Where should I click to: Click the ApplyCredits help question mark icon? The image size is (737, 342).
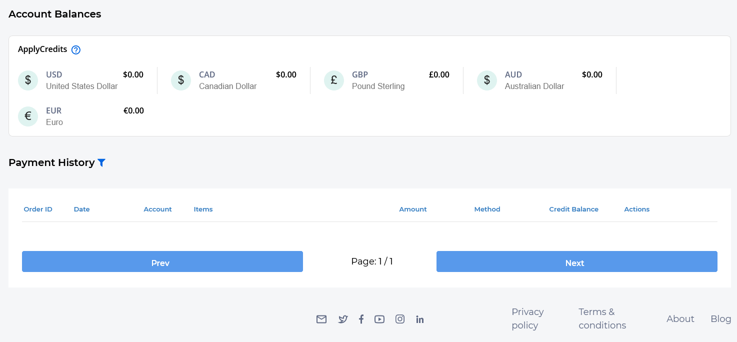coord(76,49)
